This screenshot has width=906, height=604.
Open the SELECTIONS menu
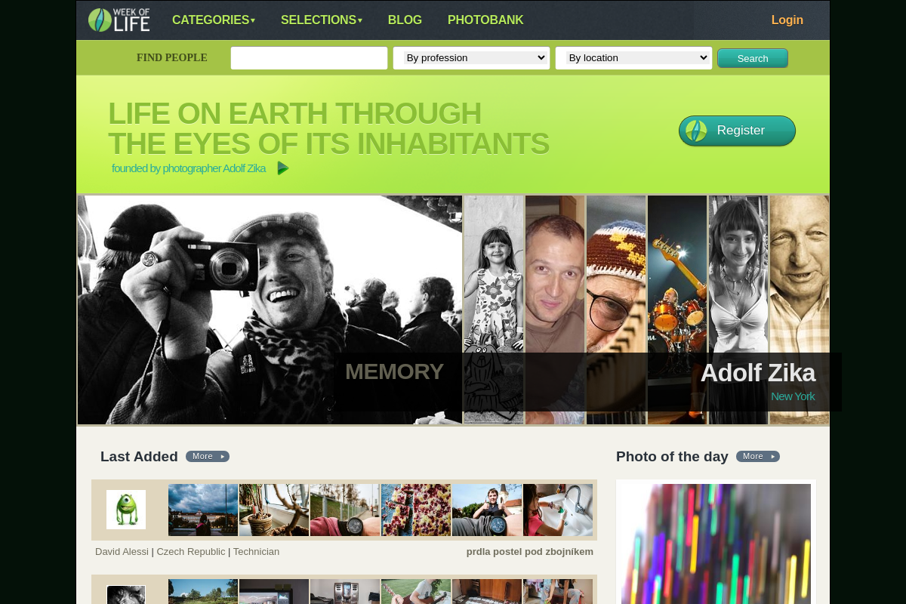coord(322,20)
